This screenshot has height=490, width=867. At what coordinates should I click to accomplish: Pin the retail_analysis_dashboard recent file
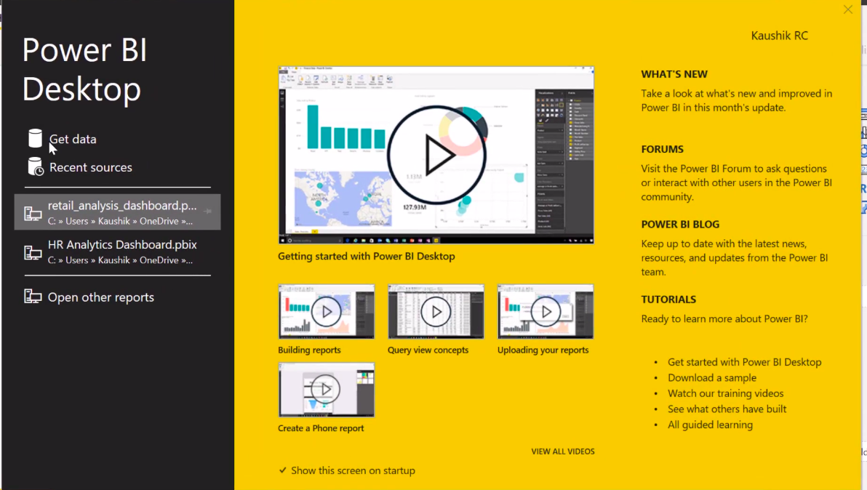(208, 211)
